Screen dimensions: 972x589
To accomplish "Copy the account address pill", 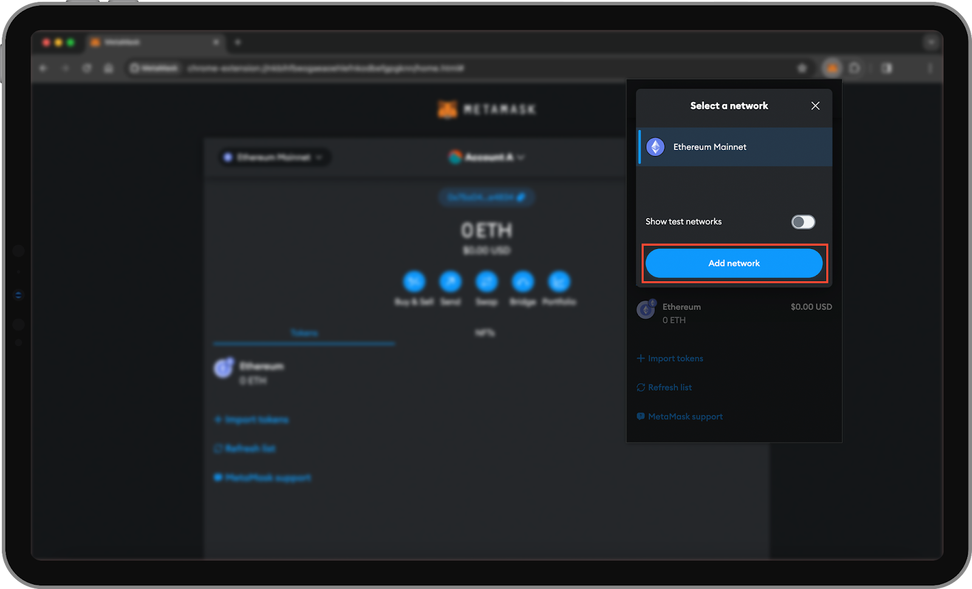I will [x=487, y=197].
